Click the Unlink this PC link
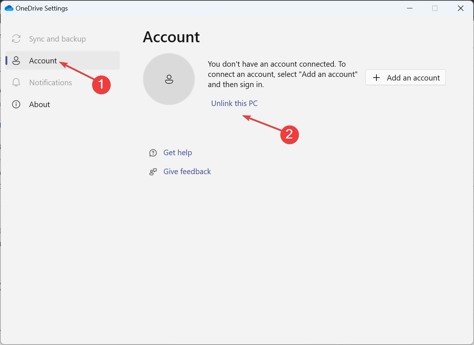The width and height of the screenshot is (474, 345). click(x=234, y=103)
